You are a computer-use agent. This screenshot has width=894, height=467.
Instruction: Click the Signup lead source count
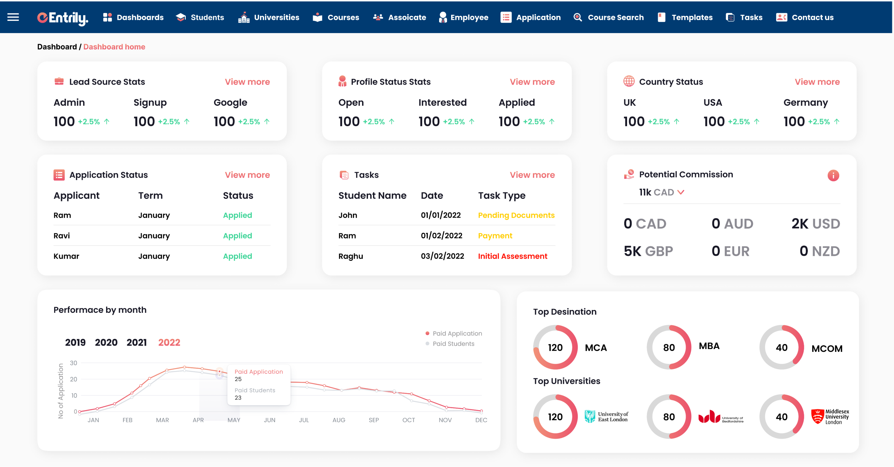144,122
